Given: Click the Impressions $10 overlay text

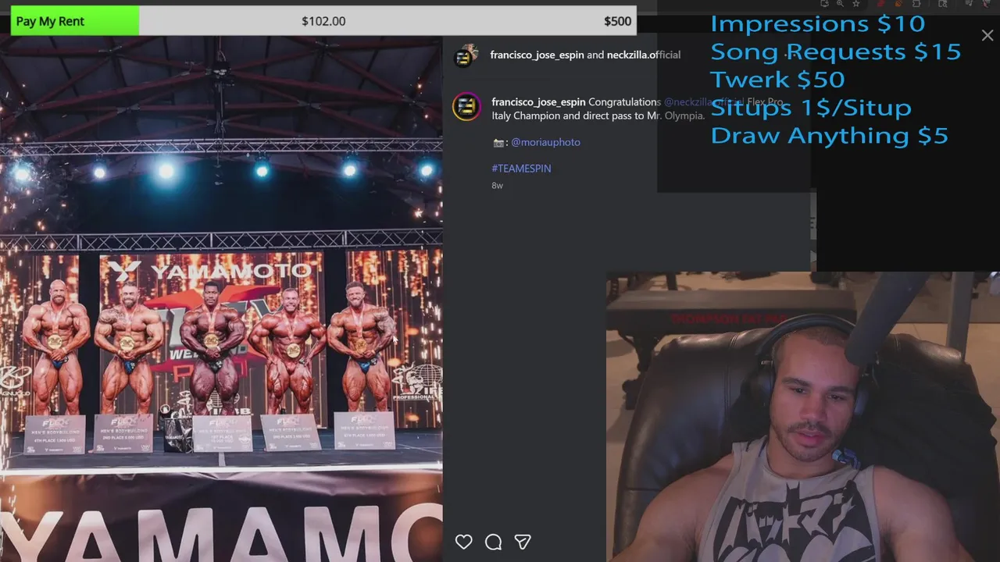Looking at the screenshot, I should (817, 23).
